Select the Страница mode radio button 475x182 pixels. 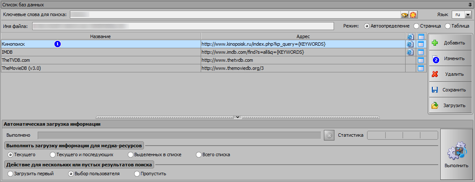pyautogui.click(x=417, y=26)
